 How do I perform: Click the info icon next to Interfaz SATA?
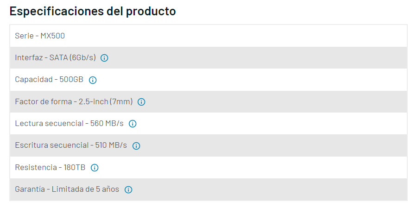104,58
